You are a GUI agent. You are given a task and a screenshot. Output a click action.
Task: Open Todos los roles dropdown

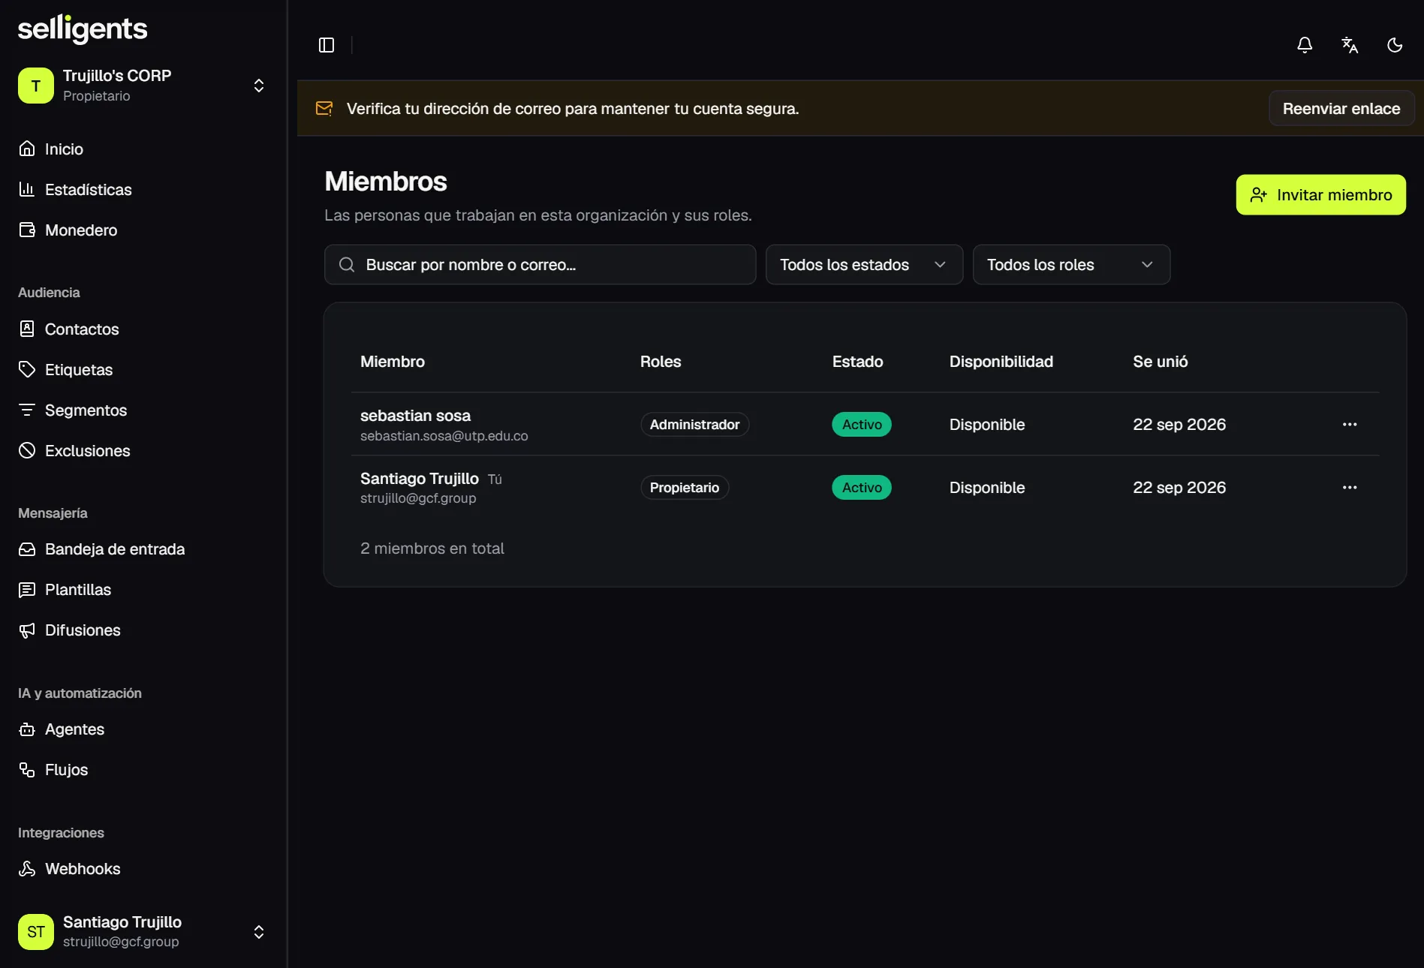[x=1071, y=265]
